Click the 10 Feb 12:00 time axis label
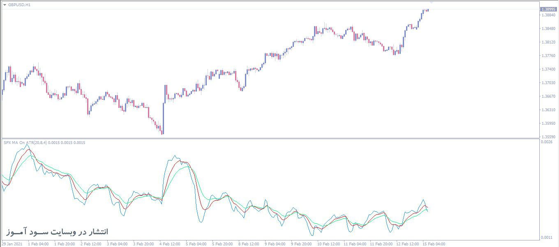Image resolution: width=559 pixels, height=247 pixels. coord(328,244)
